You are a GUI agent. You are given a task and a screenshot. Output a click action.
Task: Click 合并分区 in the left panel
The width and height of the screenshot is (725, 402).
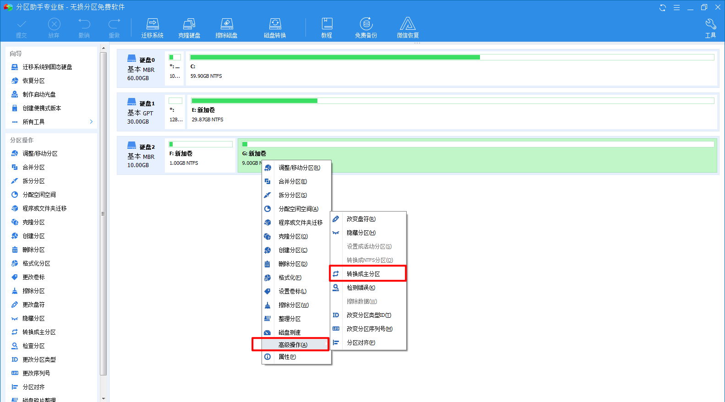34,167
